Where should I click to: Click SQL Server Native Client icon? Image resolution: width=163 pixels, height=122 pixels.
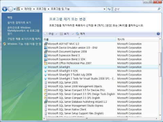pos(46,109)
